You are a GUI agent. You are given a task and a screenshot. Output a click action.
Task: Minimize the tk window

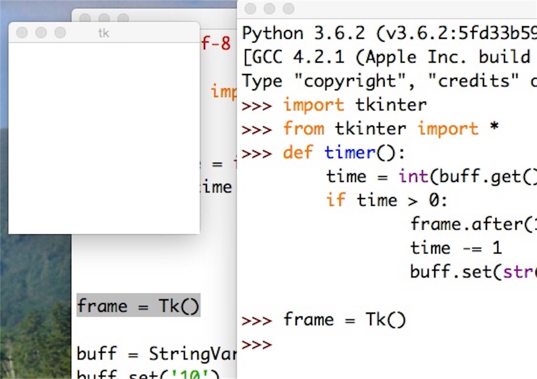coord(41,33)
